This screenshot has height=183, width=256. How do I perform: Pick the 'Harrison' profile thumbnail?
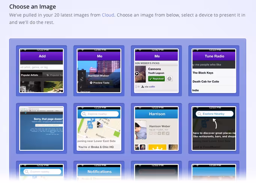(157, 128)
